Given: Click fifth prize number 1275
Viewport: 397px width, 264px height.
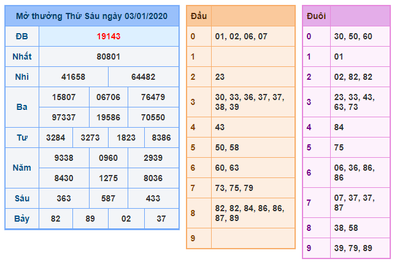Looking at the screenshot, I should 108,178.
